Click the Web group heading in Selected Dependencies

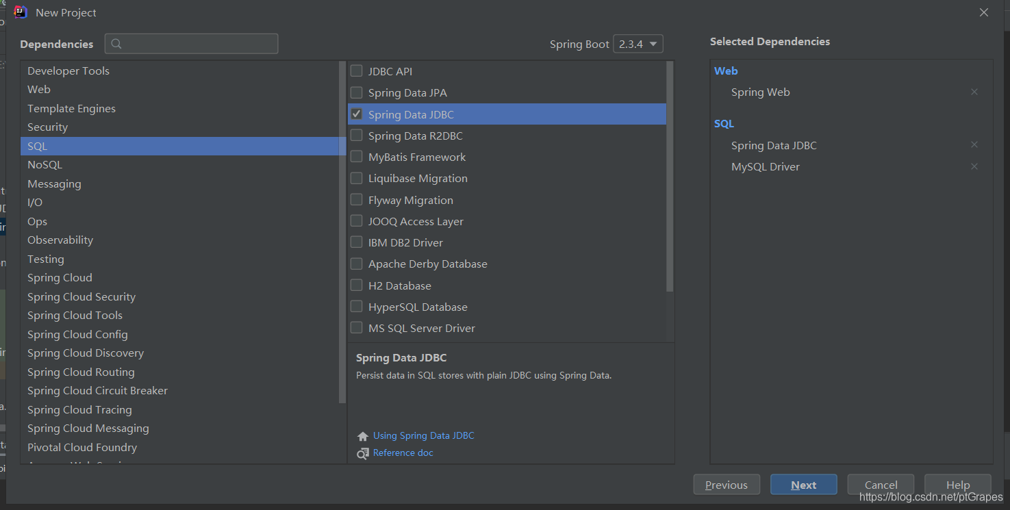726,71
